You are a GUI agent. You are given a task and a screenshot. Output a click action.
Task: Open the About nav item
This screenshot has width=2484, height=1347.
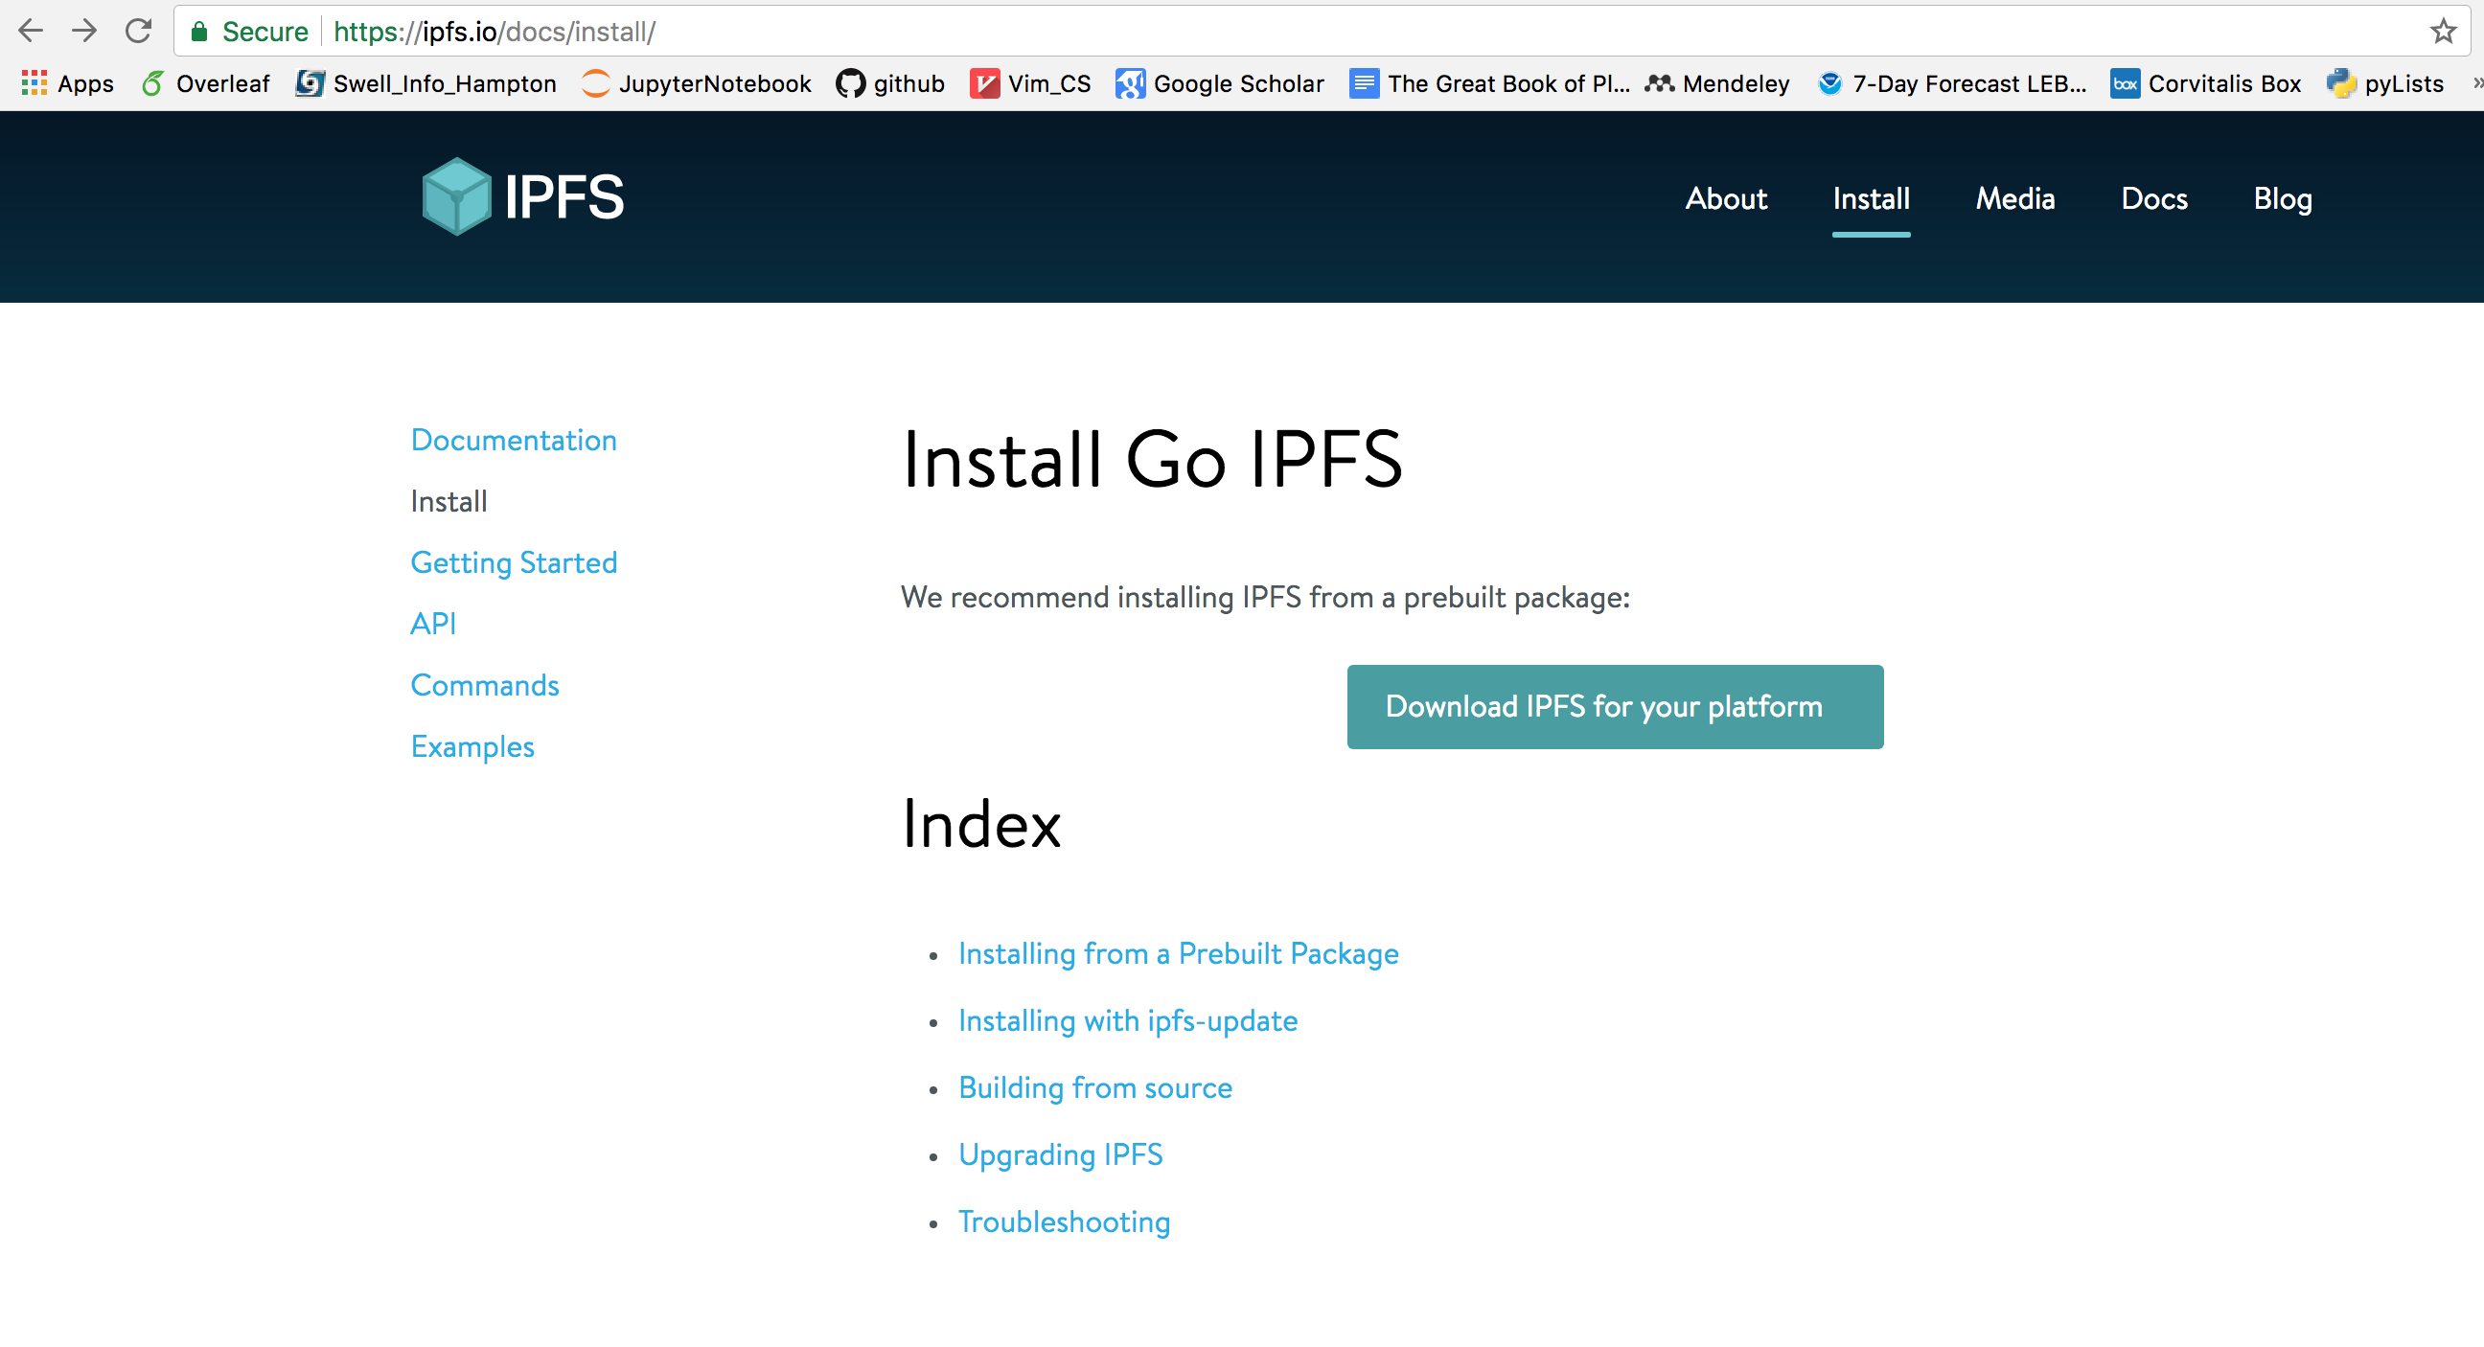[x=1726, y=198]
